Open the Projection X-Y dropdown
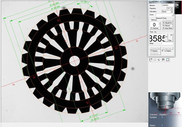Screen dimensions: 182x127 (x=171, y=8)
